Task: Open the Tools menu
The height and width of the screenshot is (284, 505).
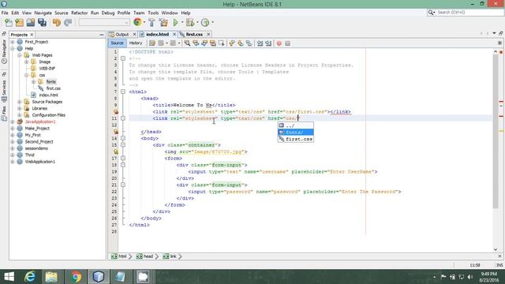Action: click(x=153, y=13)
